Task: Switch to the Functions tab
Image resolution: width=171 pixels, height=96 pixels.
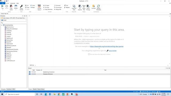Action: pyautogui.click(x=9, y=89)
